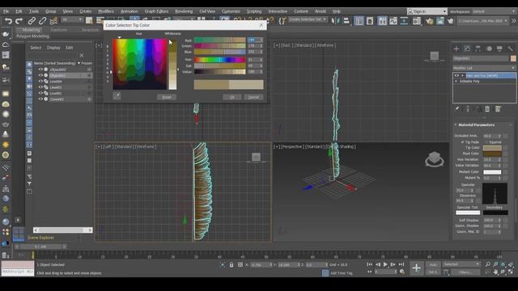Click the Selection Lock toggle icon
The width and height of the screenshot is (518, 291).
(231, 264)
